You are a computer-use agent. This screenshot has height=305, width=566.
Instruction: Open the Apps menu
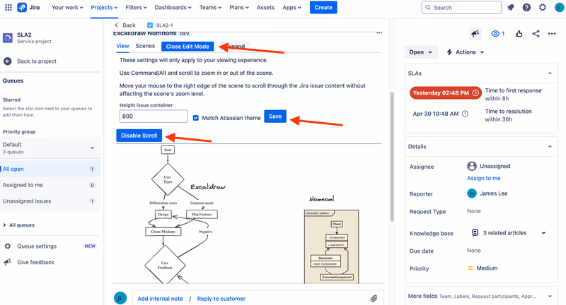coord(291,7)
